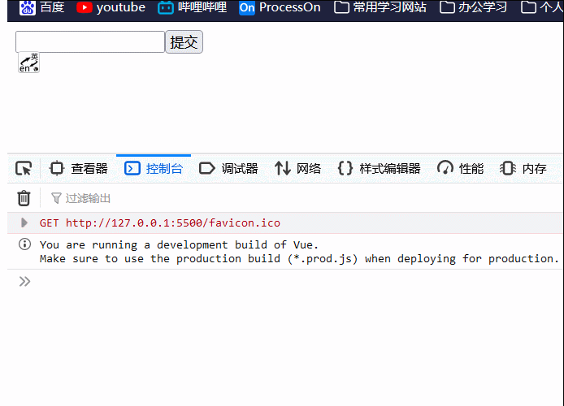Click the favicon.ico request URL text
564x406 pixels.
[x=172, y=222]
